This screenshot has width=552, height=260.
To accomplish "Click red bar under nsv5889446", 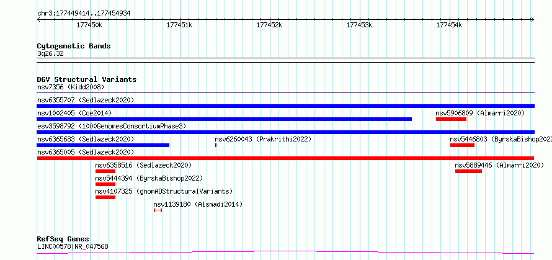I will pyautogui.click(x=468, y=171).
